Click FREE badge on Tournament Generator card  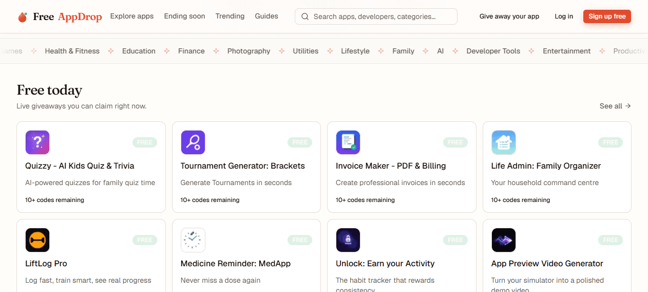coord(300,142)
